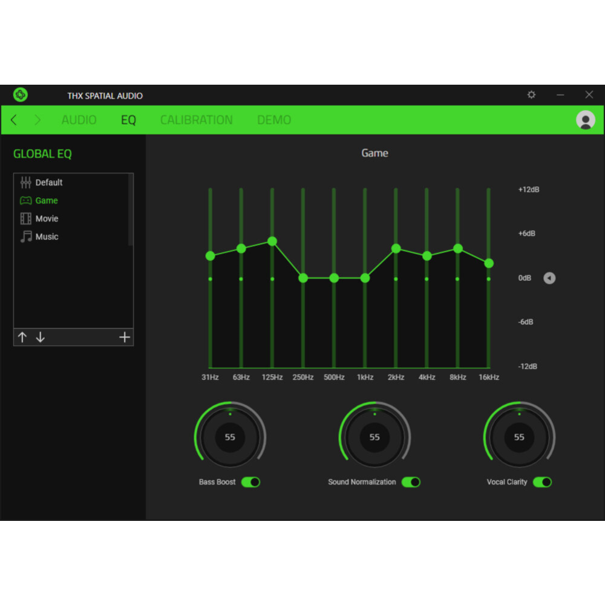Click the 250Hz band slider handle
This screenshot has width=605, height=605.
click(x=303, y=278)
